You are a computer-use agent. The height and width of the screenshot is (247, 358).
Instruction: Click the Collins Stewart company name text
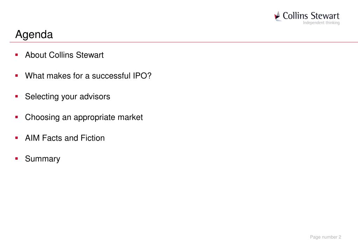pyautogui.click(x=311, y=16)
